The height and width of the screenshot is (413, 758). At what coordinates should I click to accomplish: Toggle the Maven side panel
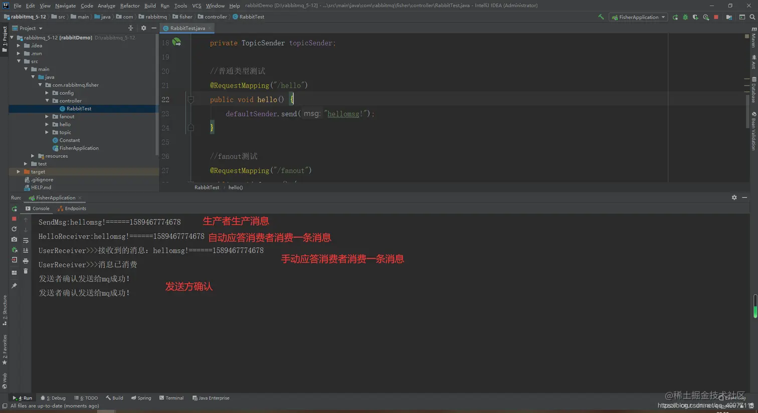pyautogui.click(x=753, y=38)
